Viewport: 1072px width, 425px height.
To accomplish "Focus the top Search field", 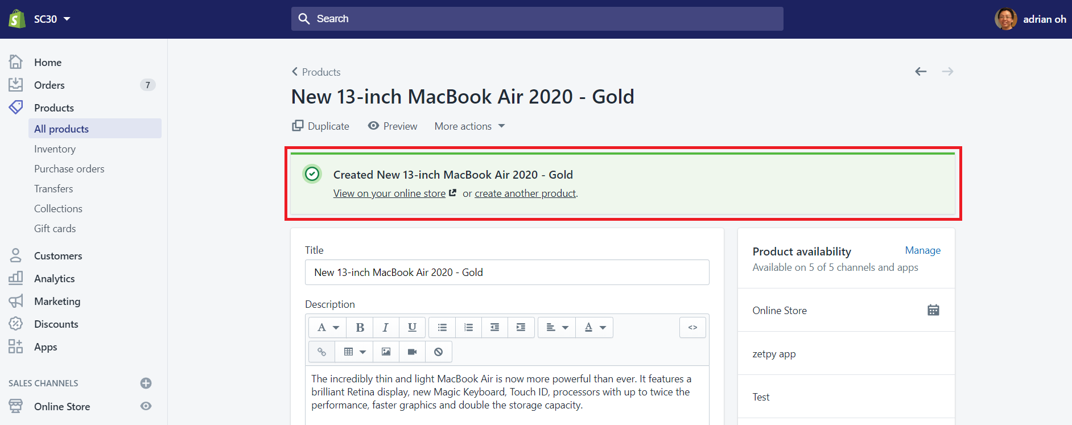I will pos(537,19).
